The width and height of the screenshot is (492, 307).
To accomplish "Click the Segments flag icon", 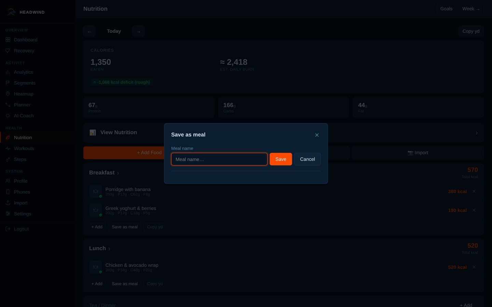I will click(8, 83).
